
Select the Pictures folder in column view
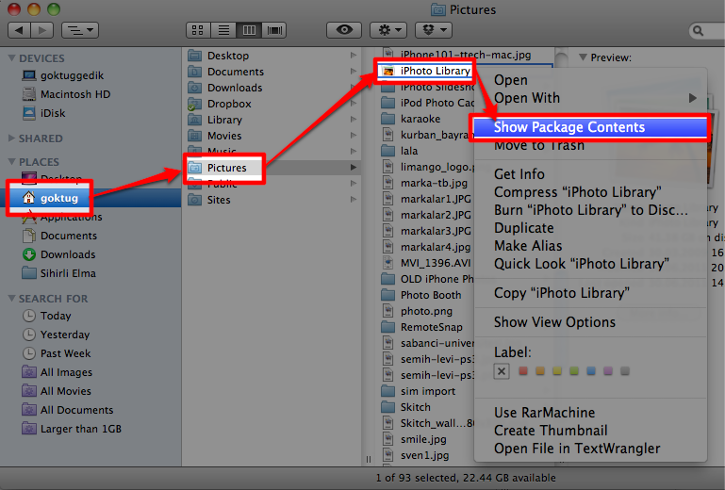coord(227,168)
